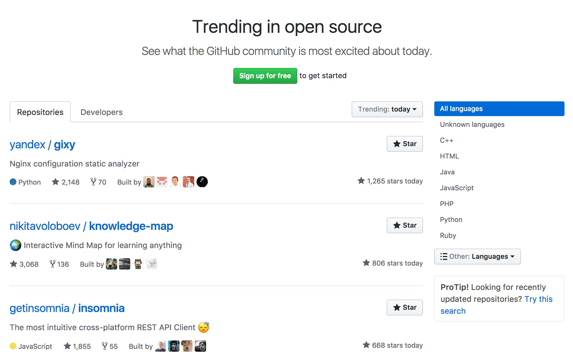Choose HTML in the language list
The image size is (573, 363).
pos(449,156)
